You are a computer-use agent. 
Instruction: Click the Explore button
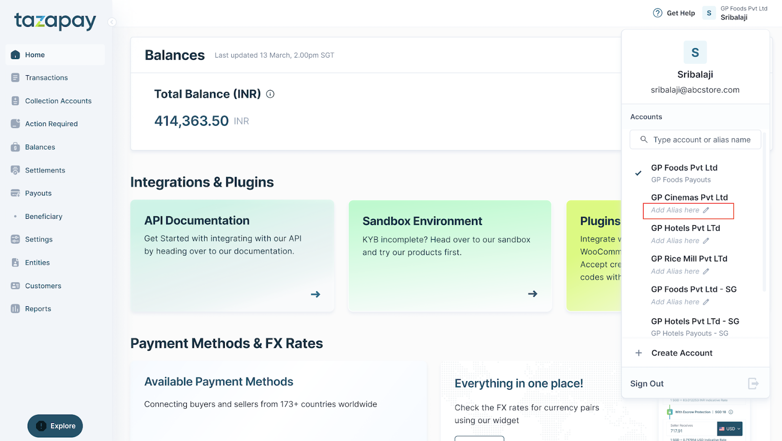(55, 426)
